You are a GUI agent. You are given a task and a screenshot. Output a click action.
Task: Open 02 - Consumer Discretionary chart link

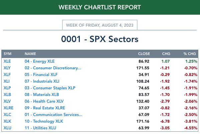[53, 68]
